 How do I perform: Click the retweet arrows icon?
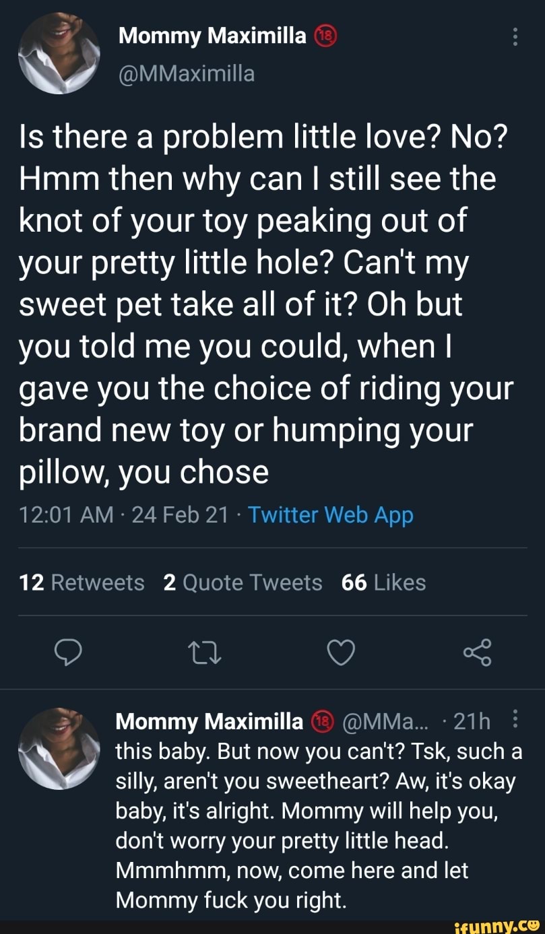click(x=206, y=652)
